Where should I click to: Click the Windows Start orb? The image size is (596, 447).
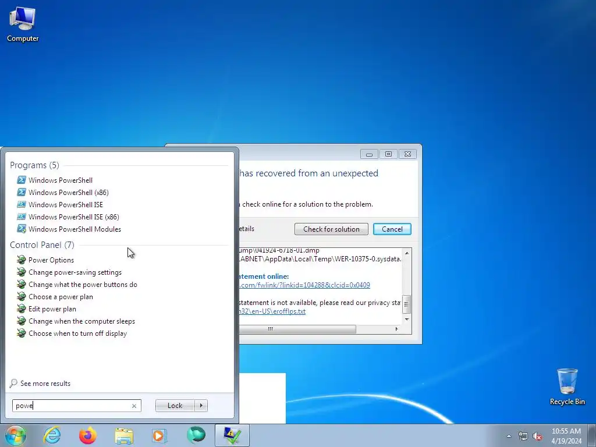tap(16, 435)
